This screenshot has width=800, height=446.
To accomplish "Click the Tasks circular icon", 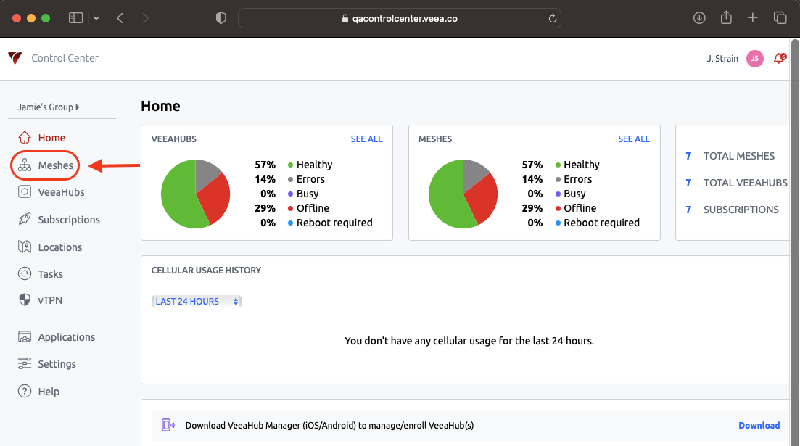I will click(x=25, y=273).
